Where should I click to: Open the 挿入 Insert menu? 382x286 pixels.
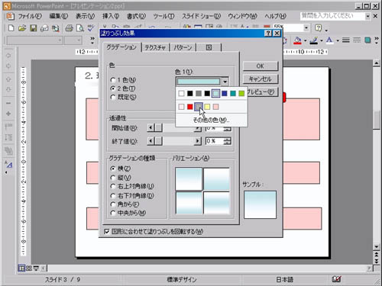[111, 16]
